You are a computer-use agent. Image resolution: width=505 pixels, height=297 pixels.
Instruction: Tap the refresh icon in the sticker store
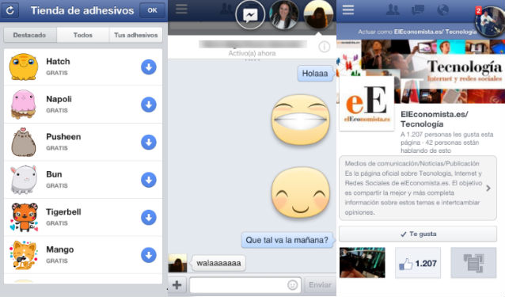(x=10, y=10)
